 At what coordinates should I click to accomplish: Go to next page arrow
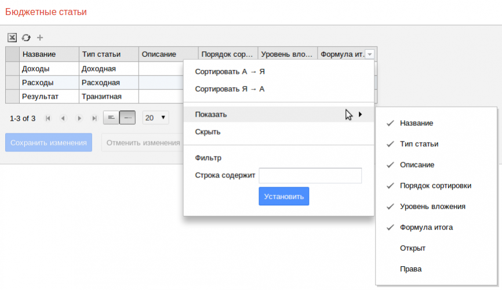click(79, 118)
